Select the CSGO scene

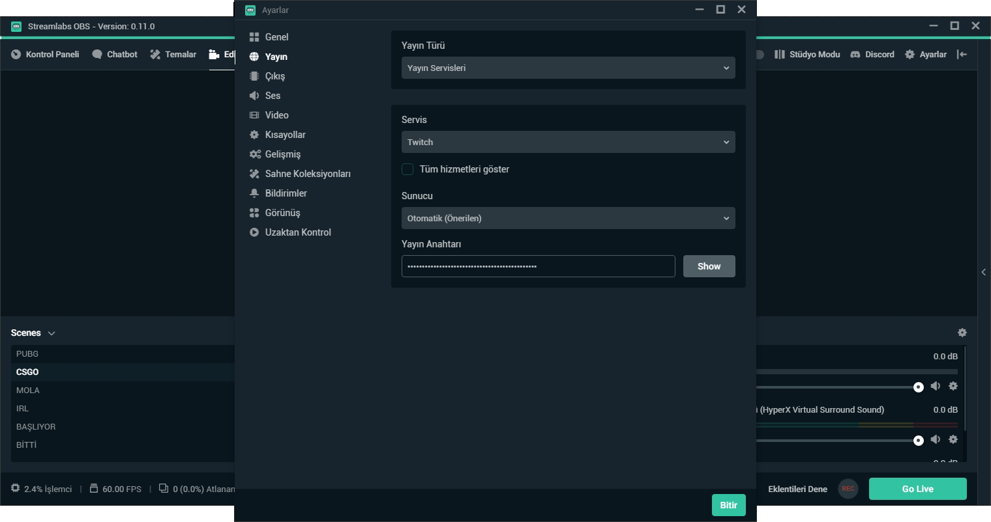(x=123, y=372)
